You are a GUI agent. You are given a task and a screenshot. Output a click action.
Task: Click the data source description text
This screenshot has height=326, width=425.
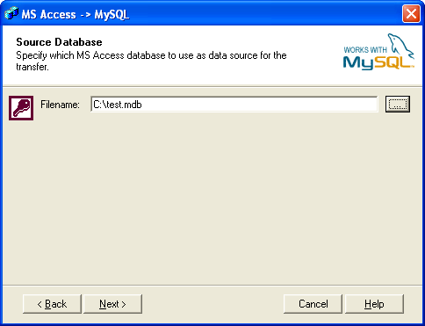(x=151, y=61)
